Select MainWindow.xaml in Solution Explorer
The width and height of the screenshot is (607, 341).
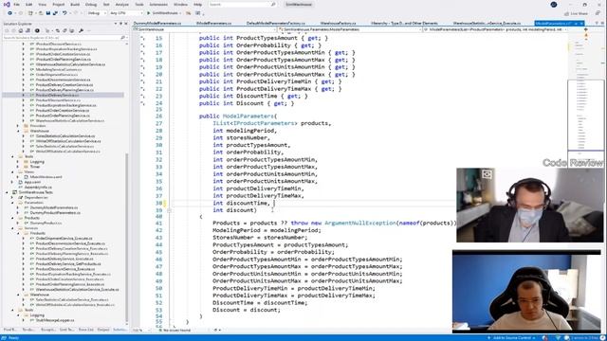pos(46,177)
